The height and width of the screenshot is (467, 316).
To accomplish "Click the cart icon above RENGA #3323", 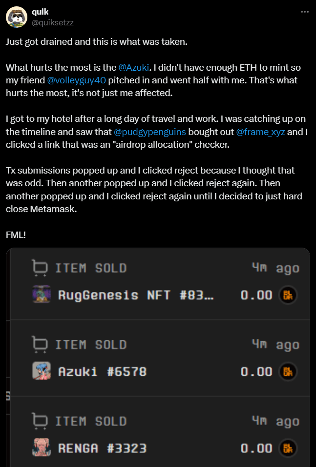I will click(40, 421).
